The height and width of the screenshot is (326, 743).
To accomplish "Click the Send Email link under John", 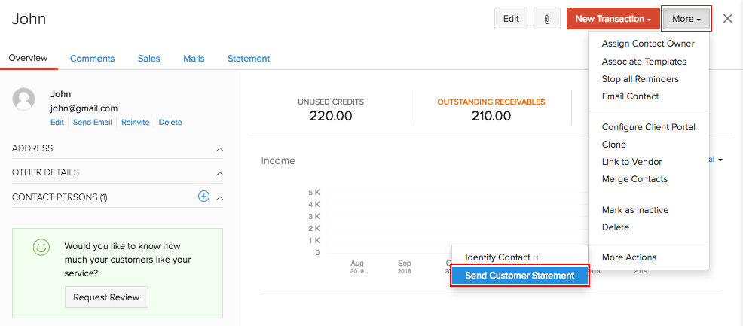I will pyautogui.click(x=92, y=122).
